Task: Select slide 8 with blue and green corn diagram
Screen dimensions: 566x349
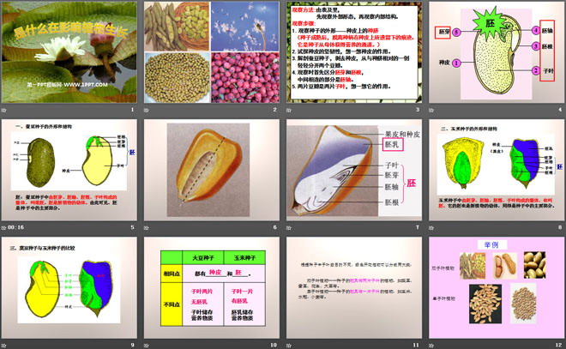Action: pos(497,170)
